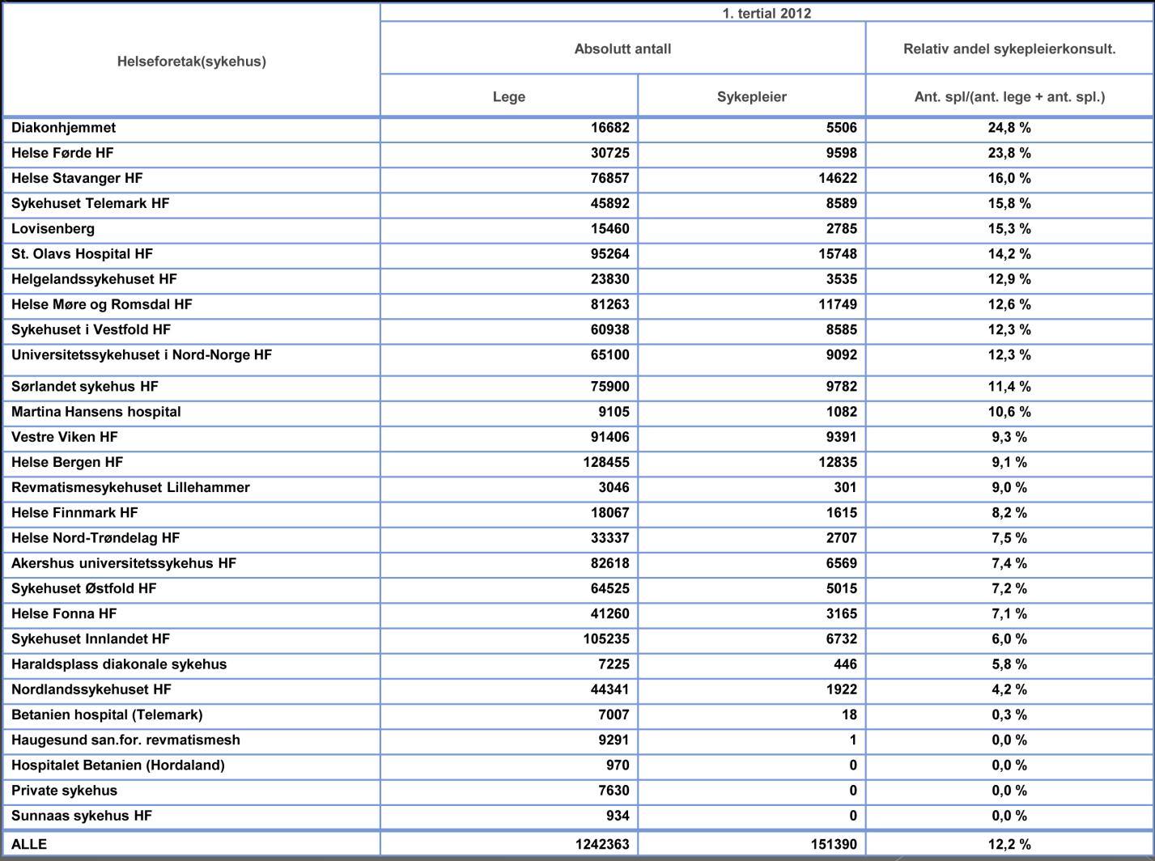
Task: Click the 11,4 % cell for Sørlandet
Action: (1009, 386)
